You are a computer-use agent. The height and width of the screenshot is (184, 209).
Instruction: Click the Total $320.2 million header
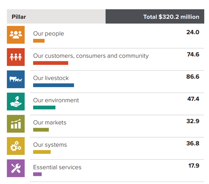[x=171, y=17]
